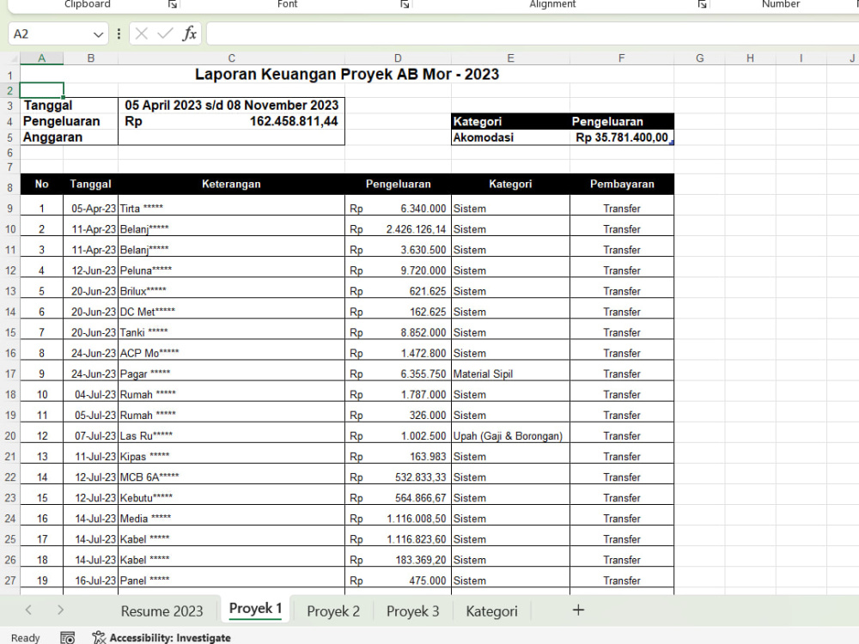Image resolution: width=859 pixels, height=644 pixels.
Task: Switch to Proyek 3 sheet
Action: [x=413, y=611]
